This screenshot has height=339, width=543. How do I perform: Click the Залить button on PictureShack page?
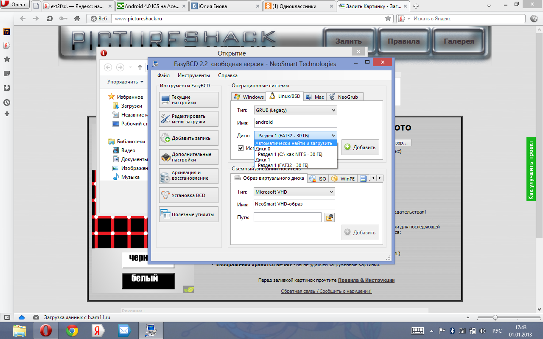tap(349, 41)
